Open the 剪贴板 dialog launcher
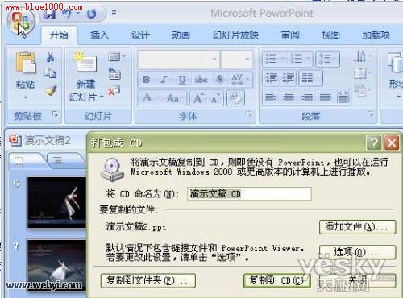The image size is (403, 298). tap(55, 114)
